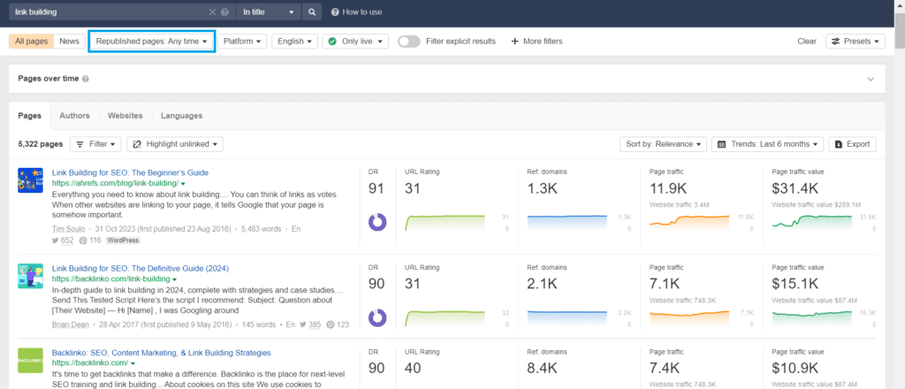Click the How to use link
Screen dimensions: 905x389
tap(357, 12)
